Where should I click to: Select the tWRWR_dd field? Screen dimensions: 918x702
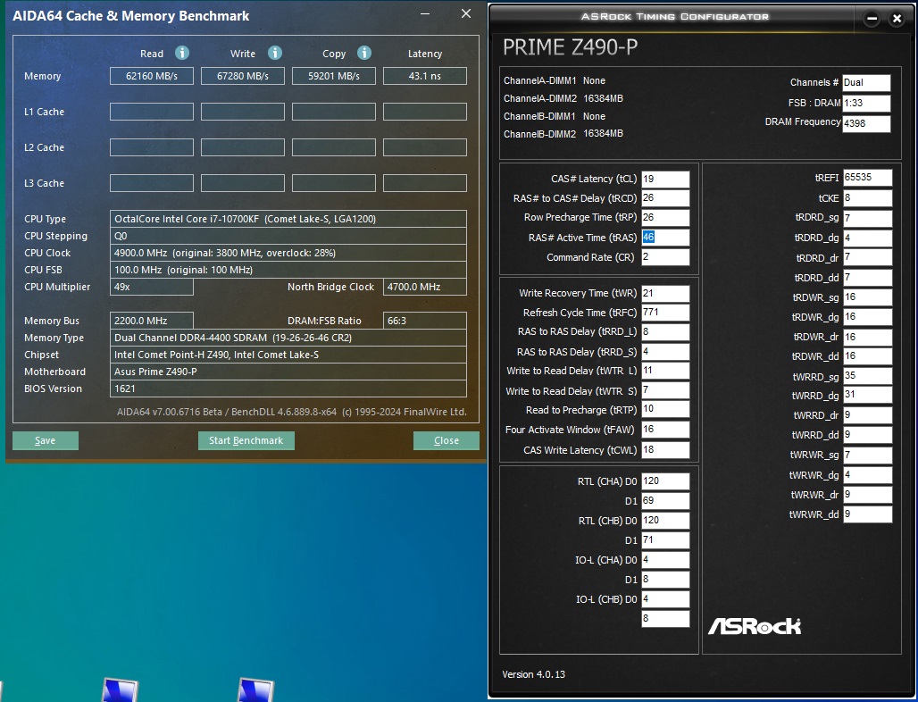click(867, 514)
